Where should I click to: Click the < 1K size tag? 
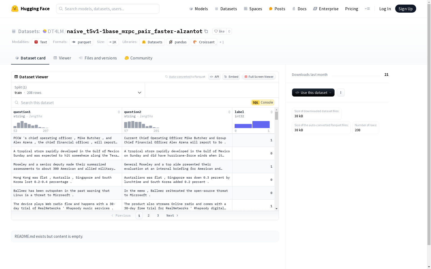113,42
